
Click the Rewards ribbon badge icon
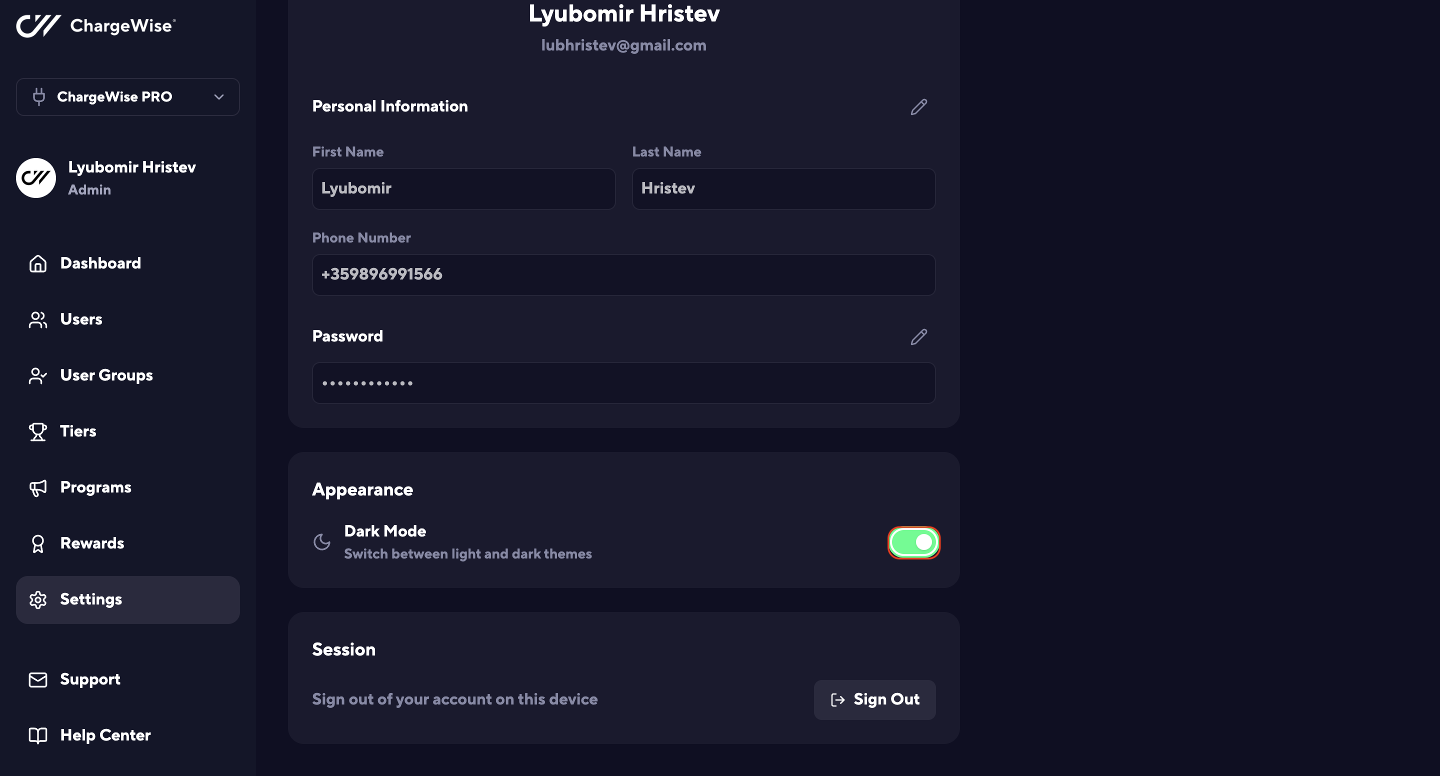37,543
